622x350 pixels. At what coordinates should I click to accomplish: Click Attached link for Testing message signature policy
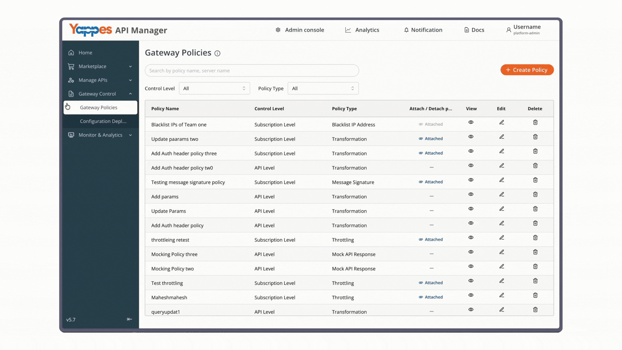pyautogui.click(x=431, y=182)
